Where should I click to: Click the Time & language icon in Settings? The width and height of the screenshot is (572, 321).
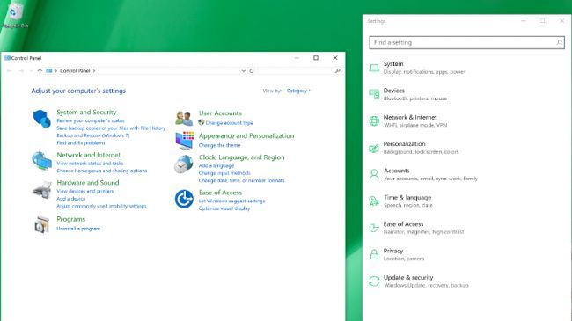(x=374, y=201)
